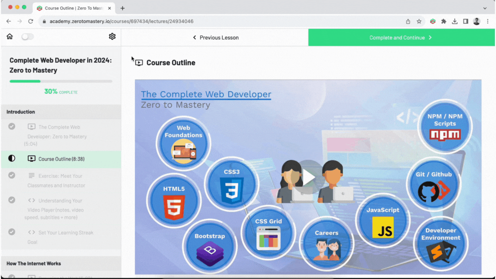Click the Bootstrap circle icon

pyautogui.click(x=209, y=247)
